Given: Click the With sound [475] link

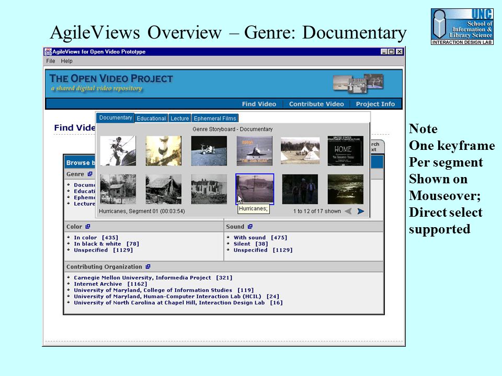Looking at the screenshot, I should 260,238.
